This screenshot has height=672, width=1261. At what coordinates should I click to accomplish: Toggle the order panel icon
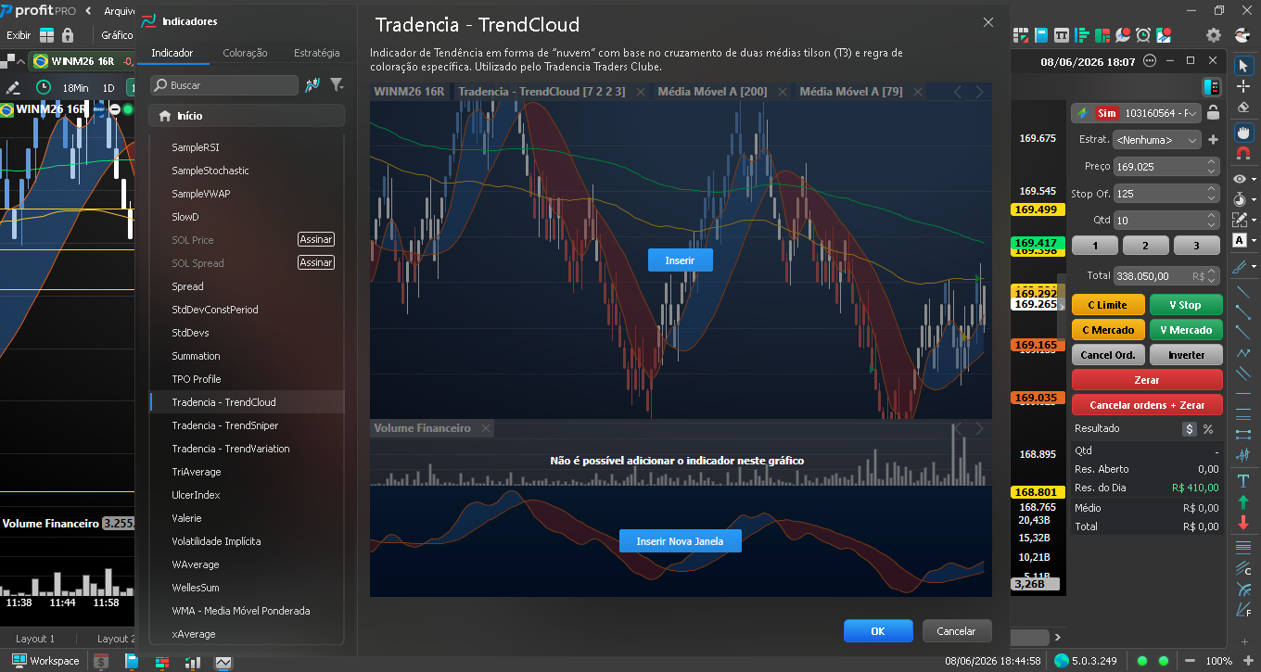1211,87
